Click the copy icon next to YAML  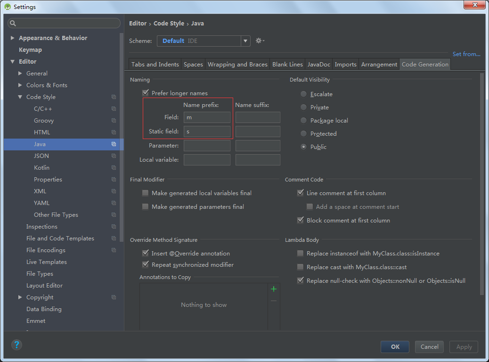(114, 203)
